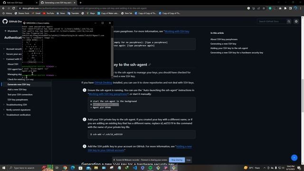
Task: Click 'Hide' on the screen sharing bar
Action: pos(188,160)
